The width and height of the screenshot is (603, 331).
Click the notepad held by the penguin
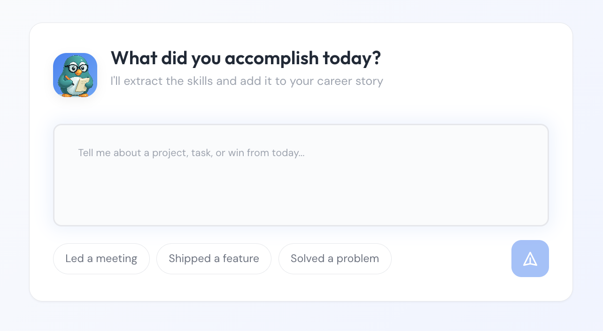pyautogui.click(x=81, y=84)
